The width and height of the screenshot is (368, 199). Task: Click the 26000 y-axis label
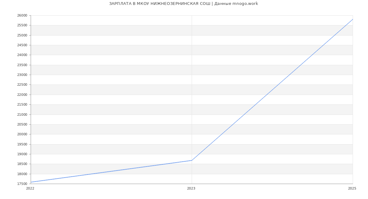coord(22,16)
